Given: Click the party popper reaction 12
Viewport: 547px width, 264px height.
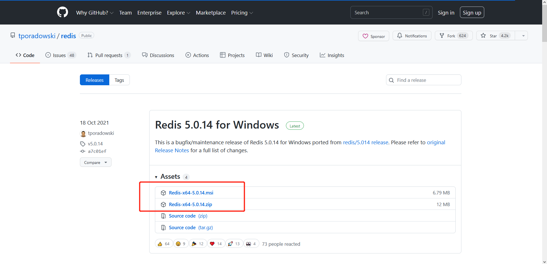Looking at the screenshot, I should coord(198,244).
